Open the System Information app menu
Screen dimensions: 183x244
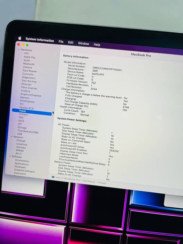coord(40,40)
